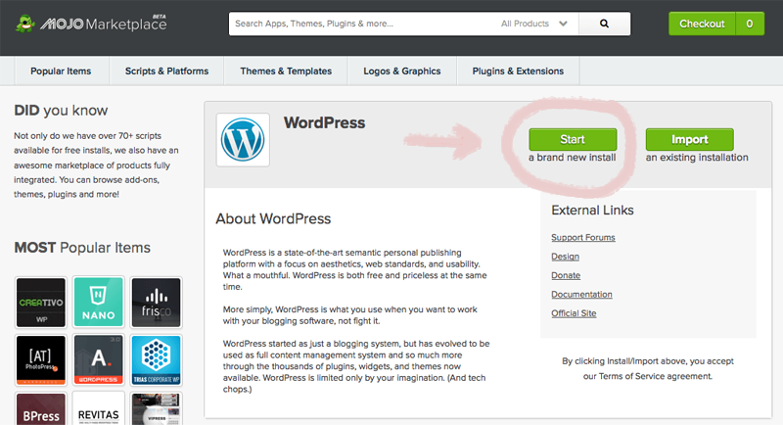Open the Donate link
Screen dimensions: 783x425
pyautogui.click(x=566, y=276)
